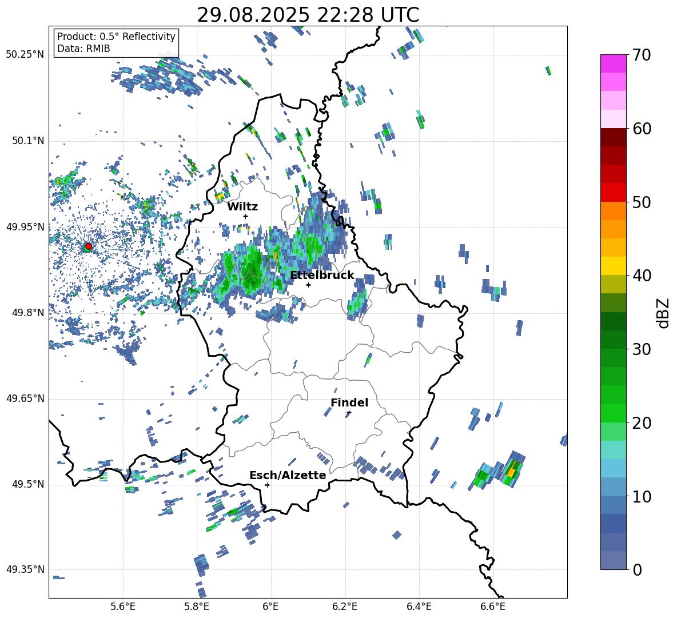The image size is (677, 618).
Task: Click the Findel cross marker
Action: coord(349,413)
